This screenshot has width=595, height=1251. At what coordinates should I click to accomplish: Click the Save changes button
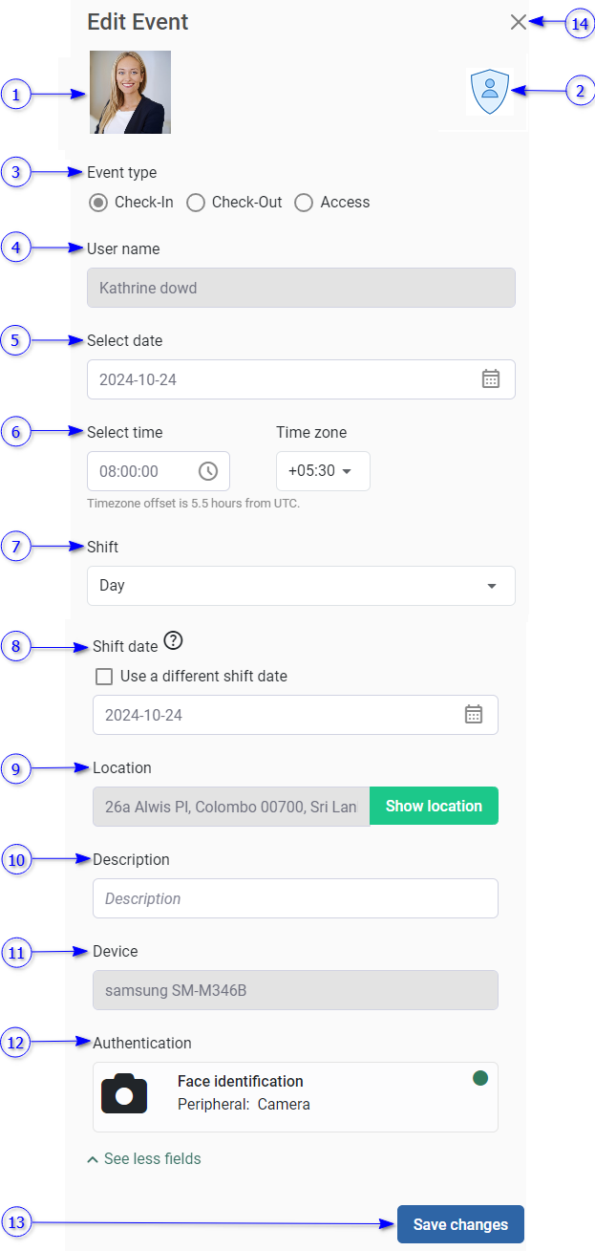click(x=460, y=1224)
